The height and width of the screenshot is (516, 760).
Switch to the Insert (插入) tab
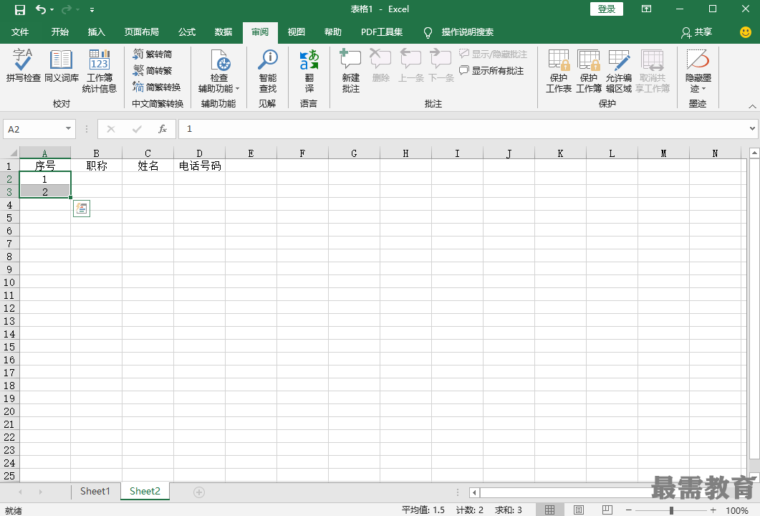(x=96, y=32)
